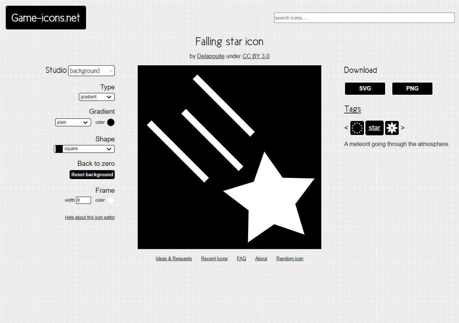Open the Tags heading link
This screenshot has height=323, width=459.
(x=352, y=109)
